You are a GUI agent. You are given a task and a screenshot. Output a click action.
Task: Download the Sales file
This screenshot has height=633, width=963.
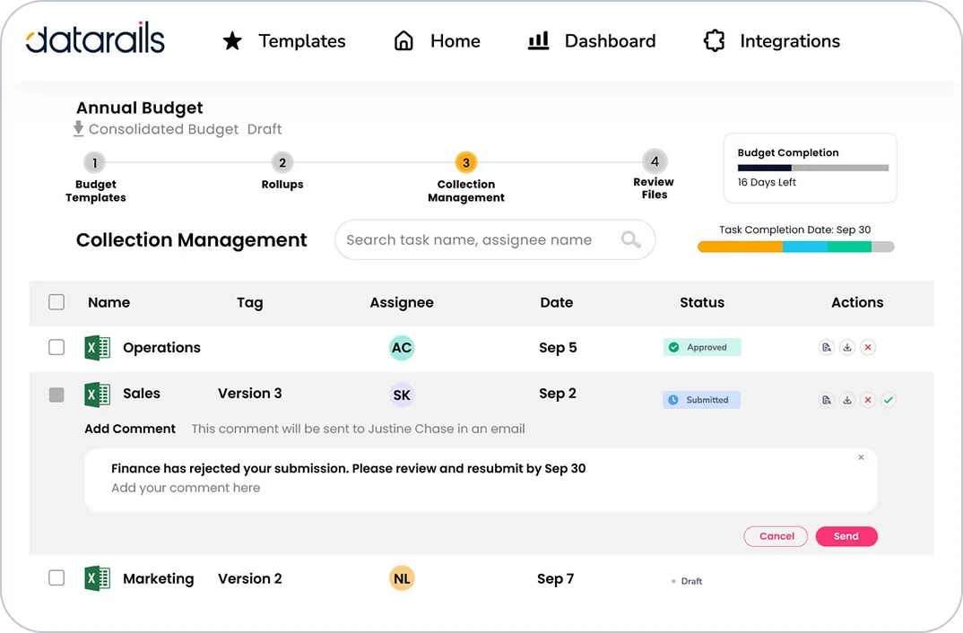(x=847, y=400)
